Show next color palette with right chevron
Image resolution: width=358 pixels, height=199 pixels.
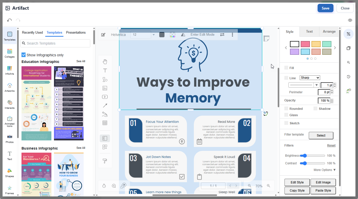click(335, 48)
